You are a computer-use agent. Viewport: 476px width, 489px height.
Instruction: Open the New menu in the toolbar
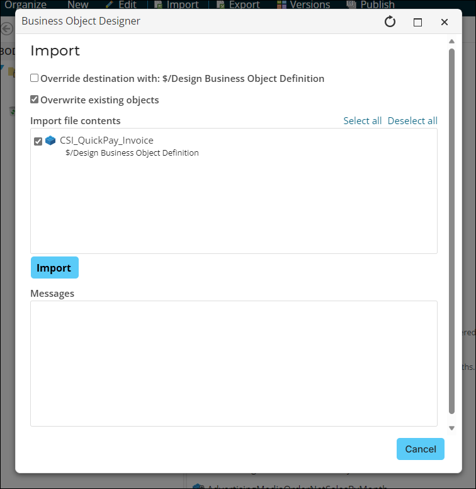point(77,4)
